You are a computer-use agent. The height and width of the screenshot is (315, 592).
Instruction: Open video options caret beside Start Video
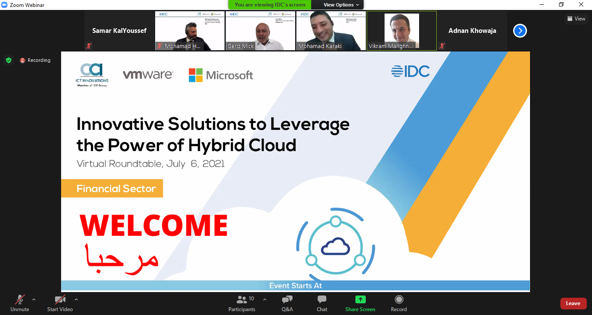pos(76,299)
